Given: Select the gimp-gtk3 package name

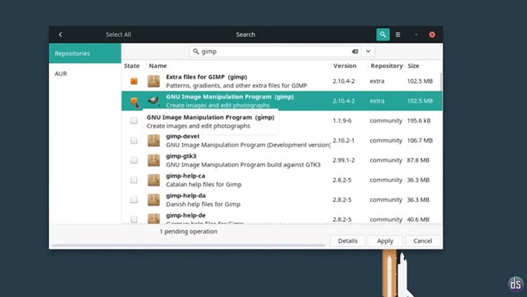Looking at the screenshot, I should (181, 157).
